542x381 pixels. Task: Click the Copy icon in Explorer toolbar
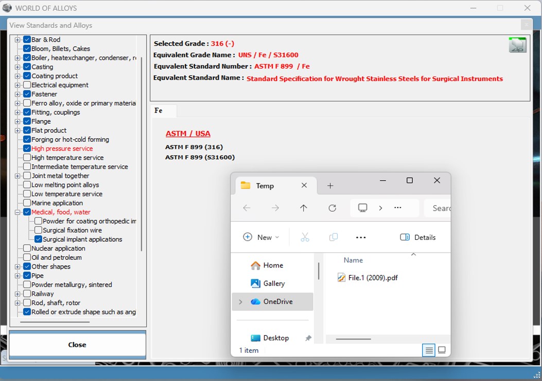333,237
